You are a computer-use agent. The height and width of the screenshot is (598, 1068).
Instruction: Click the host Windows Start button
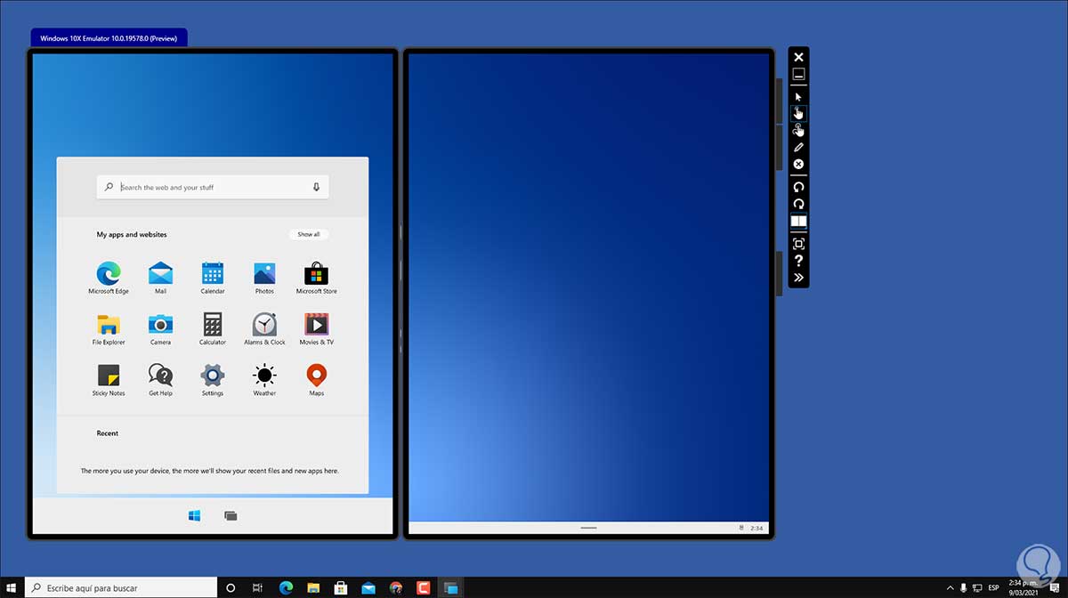point(12,587)
